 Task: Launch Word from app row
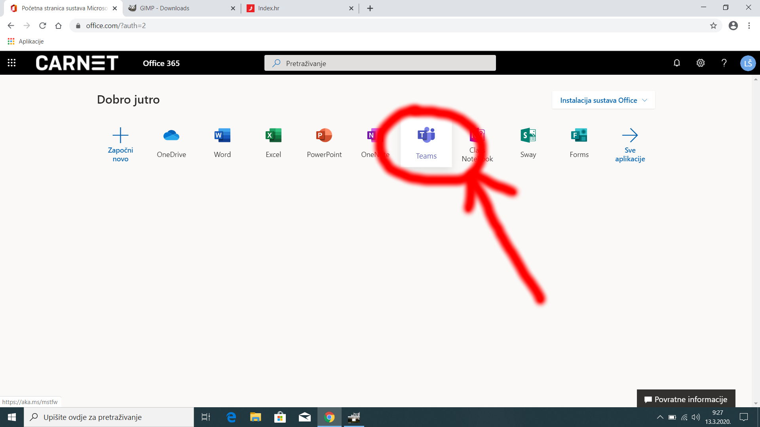[222, 143]
